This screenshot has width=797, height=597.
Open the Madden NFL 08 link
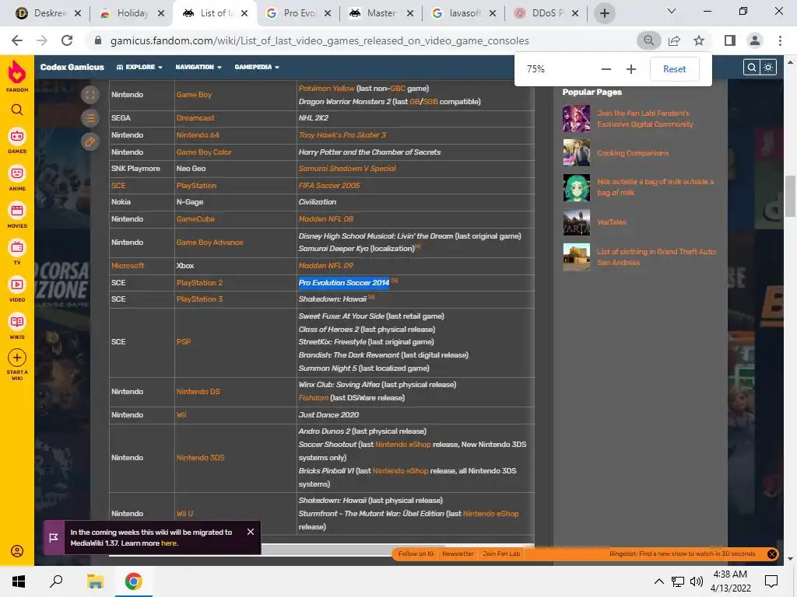pos(326,218)
